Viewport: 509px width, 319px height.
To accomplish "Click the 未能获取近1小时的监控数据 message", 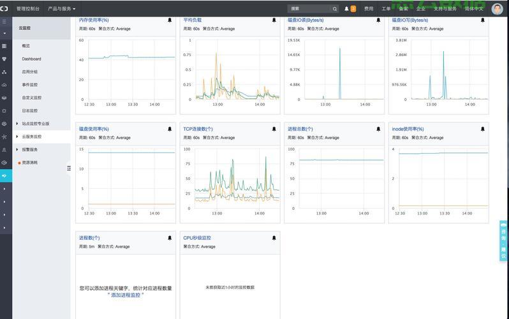I will point(230,287).
